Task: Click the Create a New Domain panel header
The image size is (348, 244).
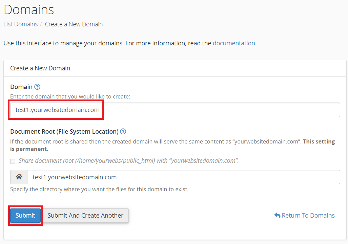Action: tap(40, 68)
